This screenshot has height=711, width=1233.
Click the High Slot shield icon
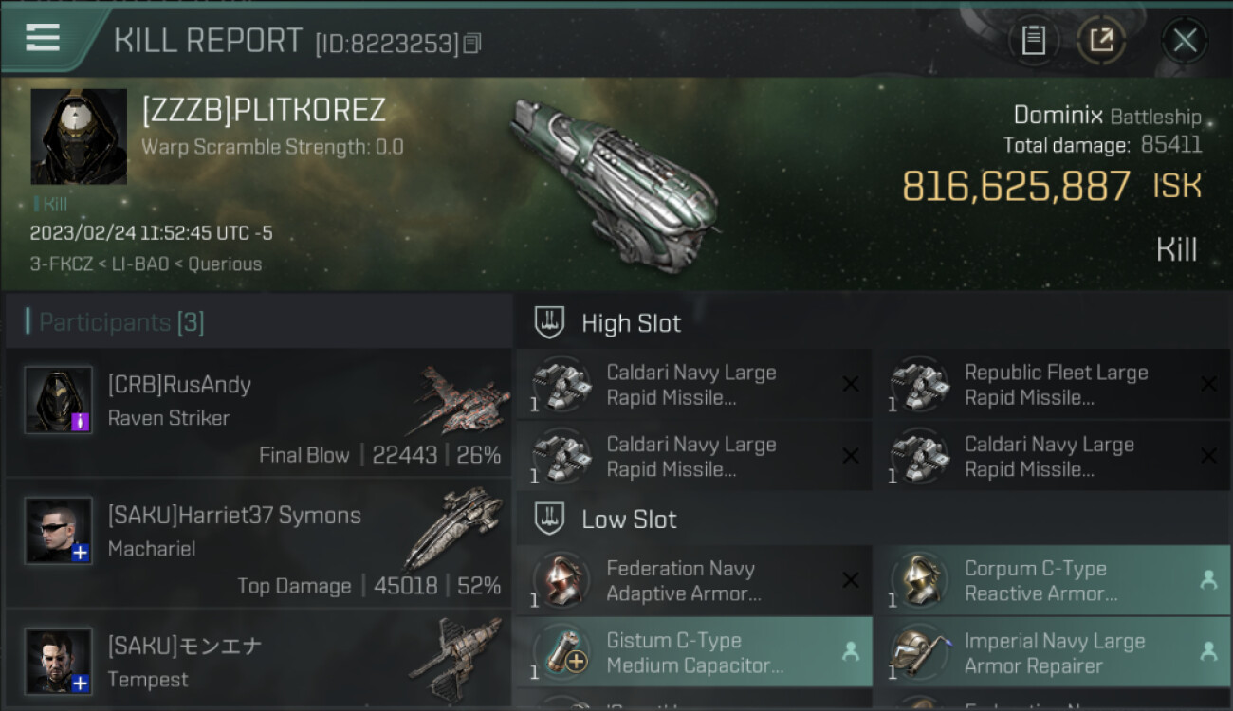coord(550,323)
